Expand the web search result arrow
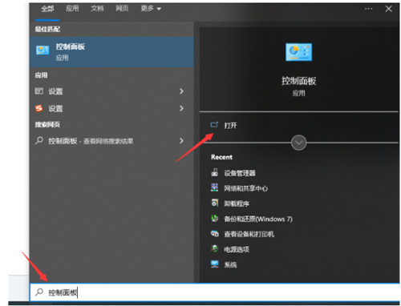The width and height of the screenshot is (401, 306). [x=181, y=141]
